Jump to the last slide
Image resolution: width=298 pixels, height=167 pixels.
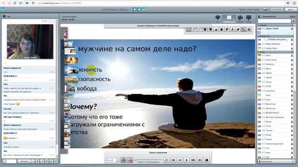(200, 160)
